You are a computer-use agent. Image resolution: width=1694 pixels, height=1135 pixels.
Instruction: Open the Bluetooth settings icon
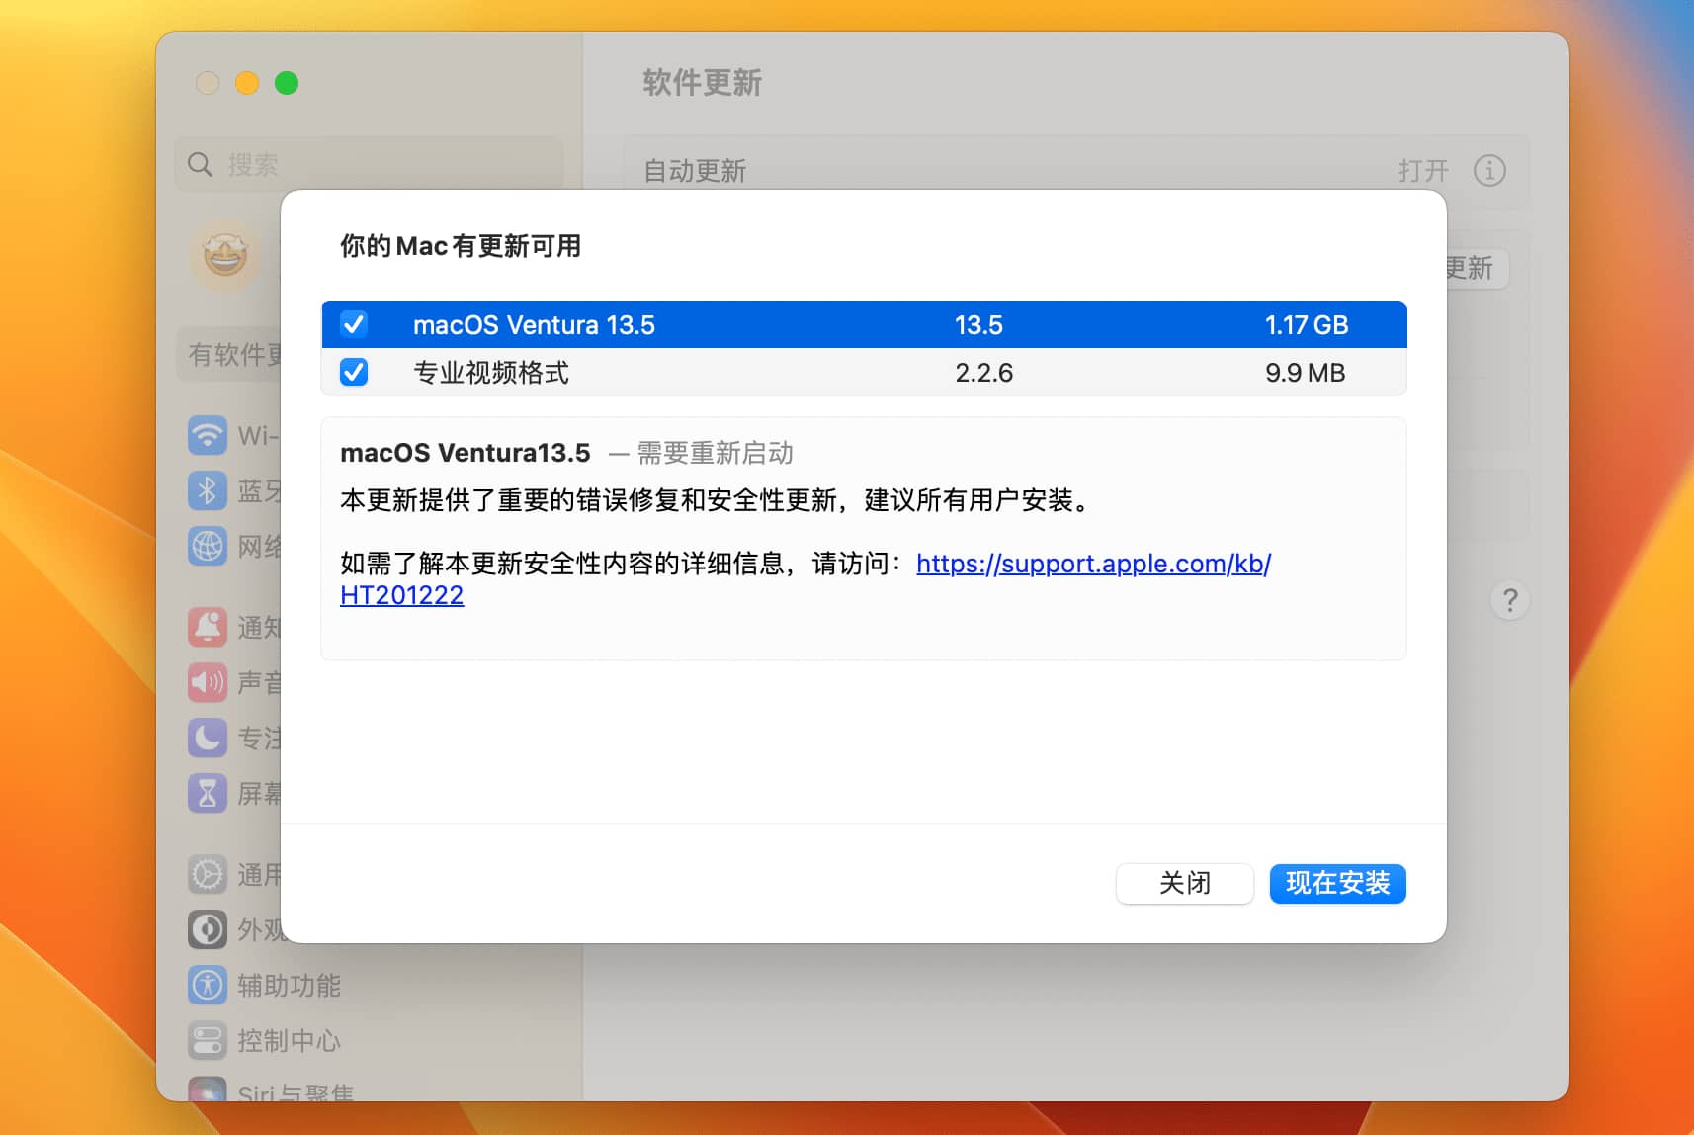(208, 490)
